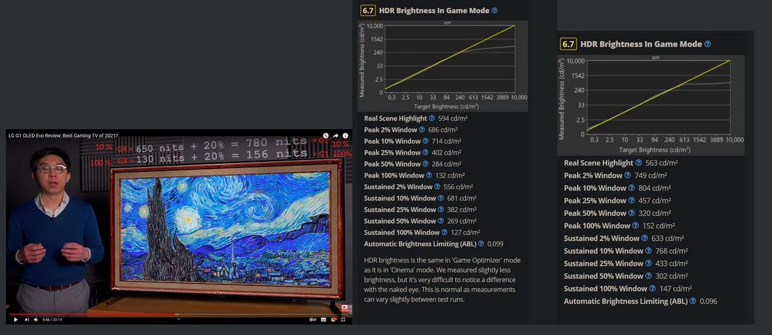772x335 pixels.
Task: Toggle the autoplay switch in the player
Action: click(313, 320)
